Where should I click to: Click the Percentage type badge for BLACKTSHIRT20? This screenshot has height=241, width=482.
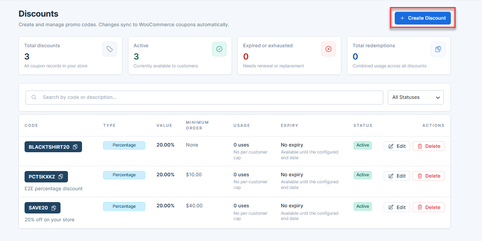[124, 145]
